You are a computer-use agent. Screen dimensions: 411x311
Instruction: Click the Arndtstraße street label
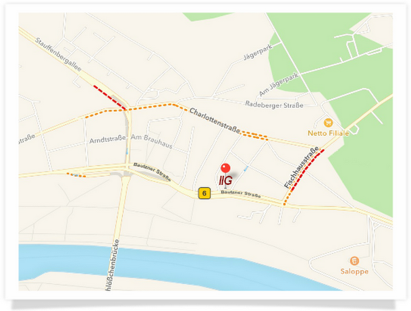point(107,140)
